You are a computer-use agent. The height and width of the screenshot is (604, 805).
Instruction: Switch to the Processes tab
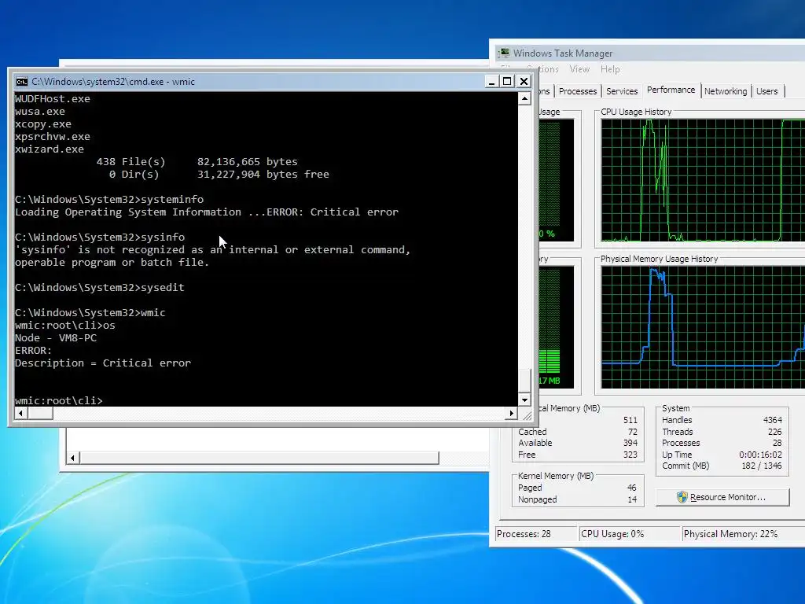[x=578, y=91]
